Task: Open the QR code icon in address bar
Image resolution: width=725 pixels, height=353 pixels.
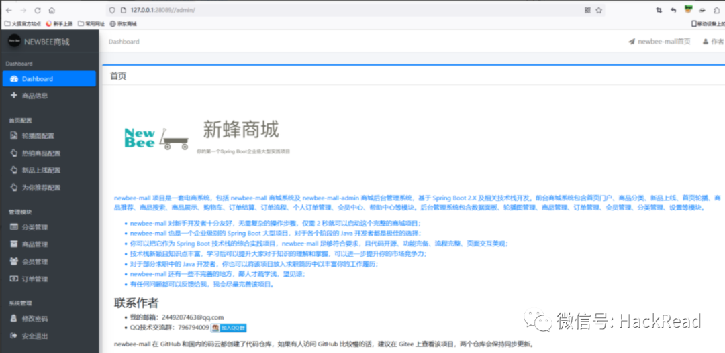Action: point(587,10)
